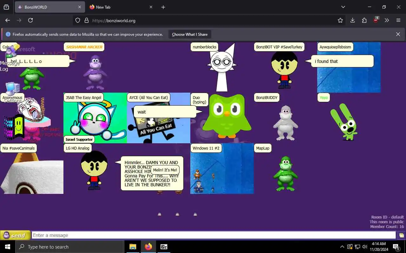Click the uBlock Origin extension icon

tap(376, 20)
